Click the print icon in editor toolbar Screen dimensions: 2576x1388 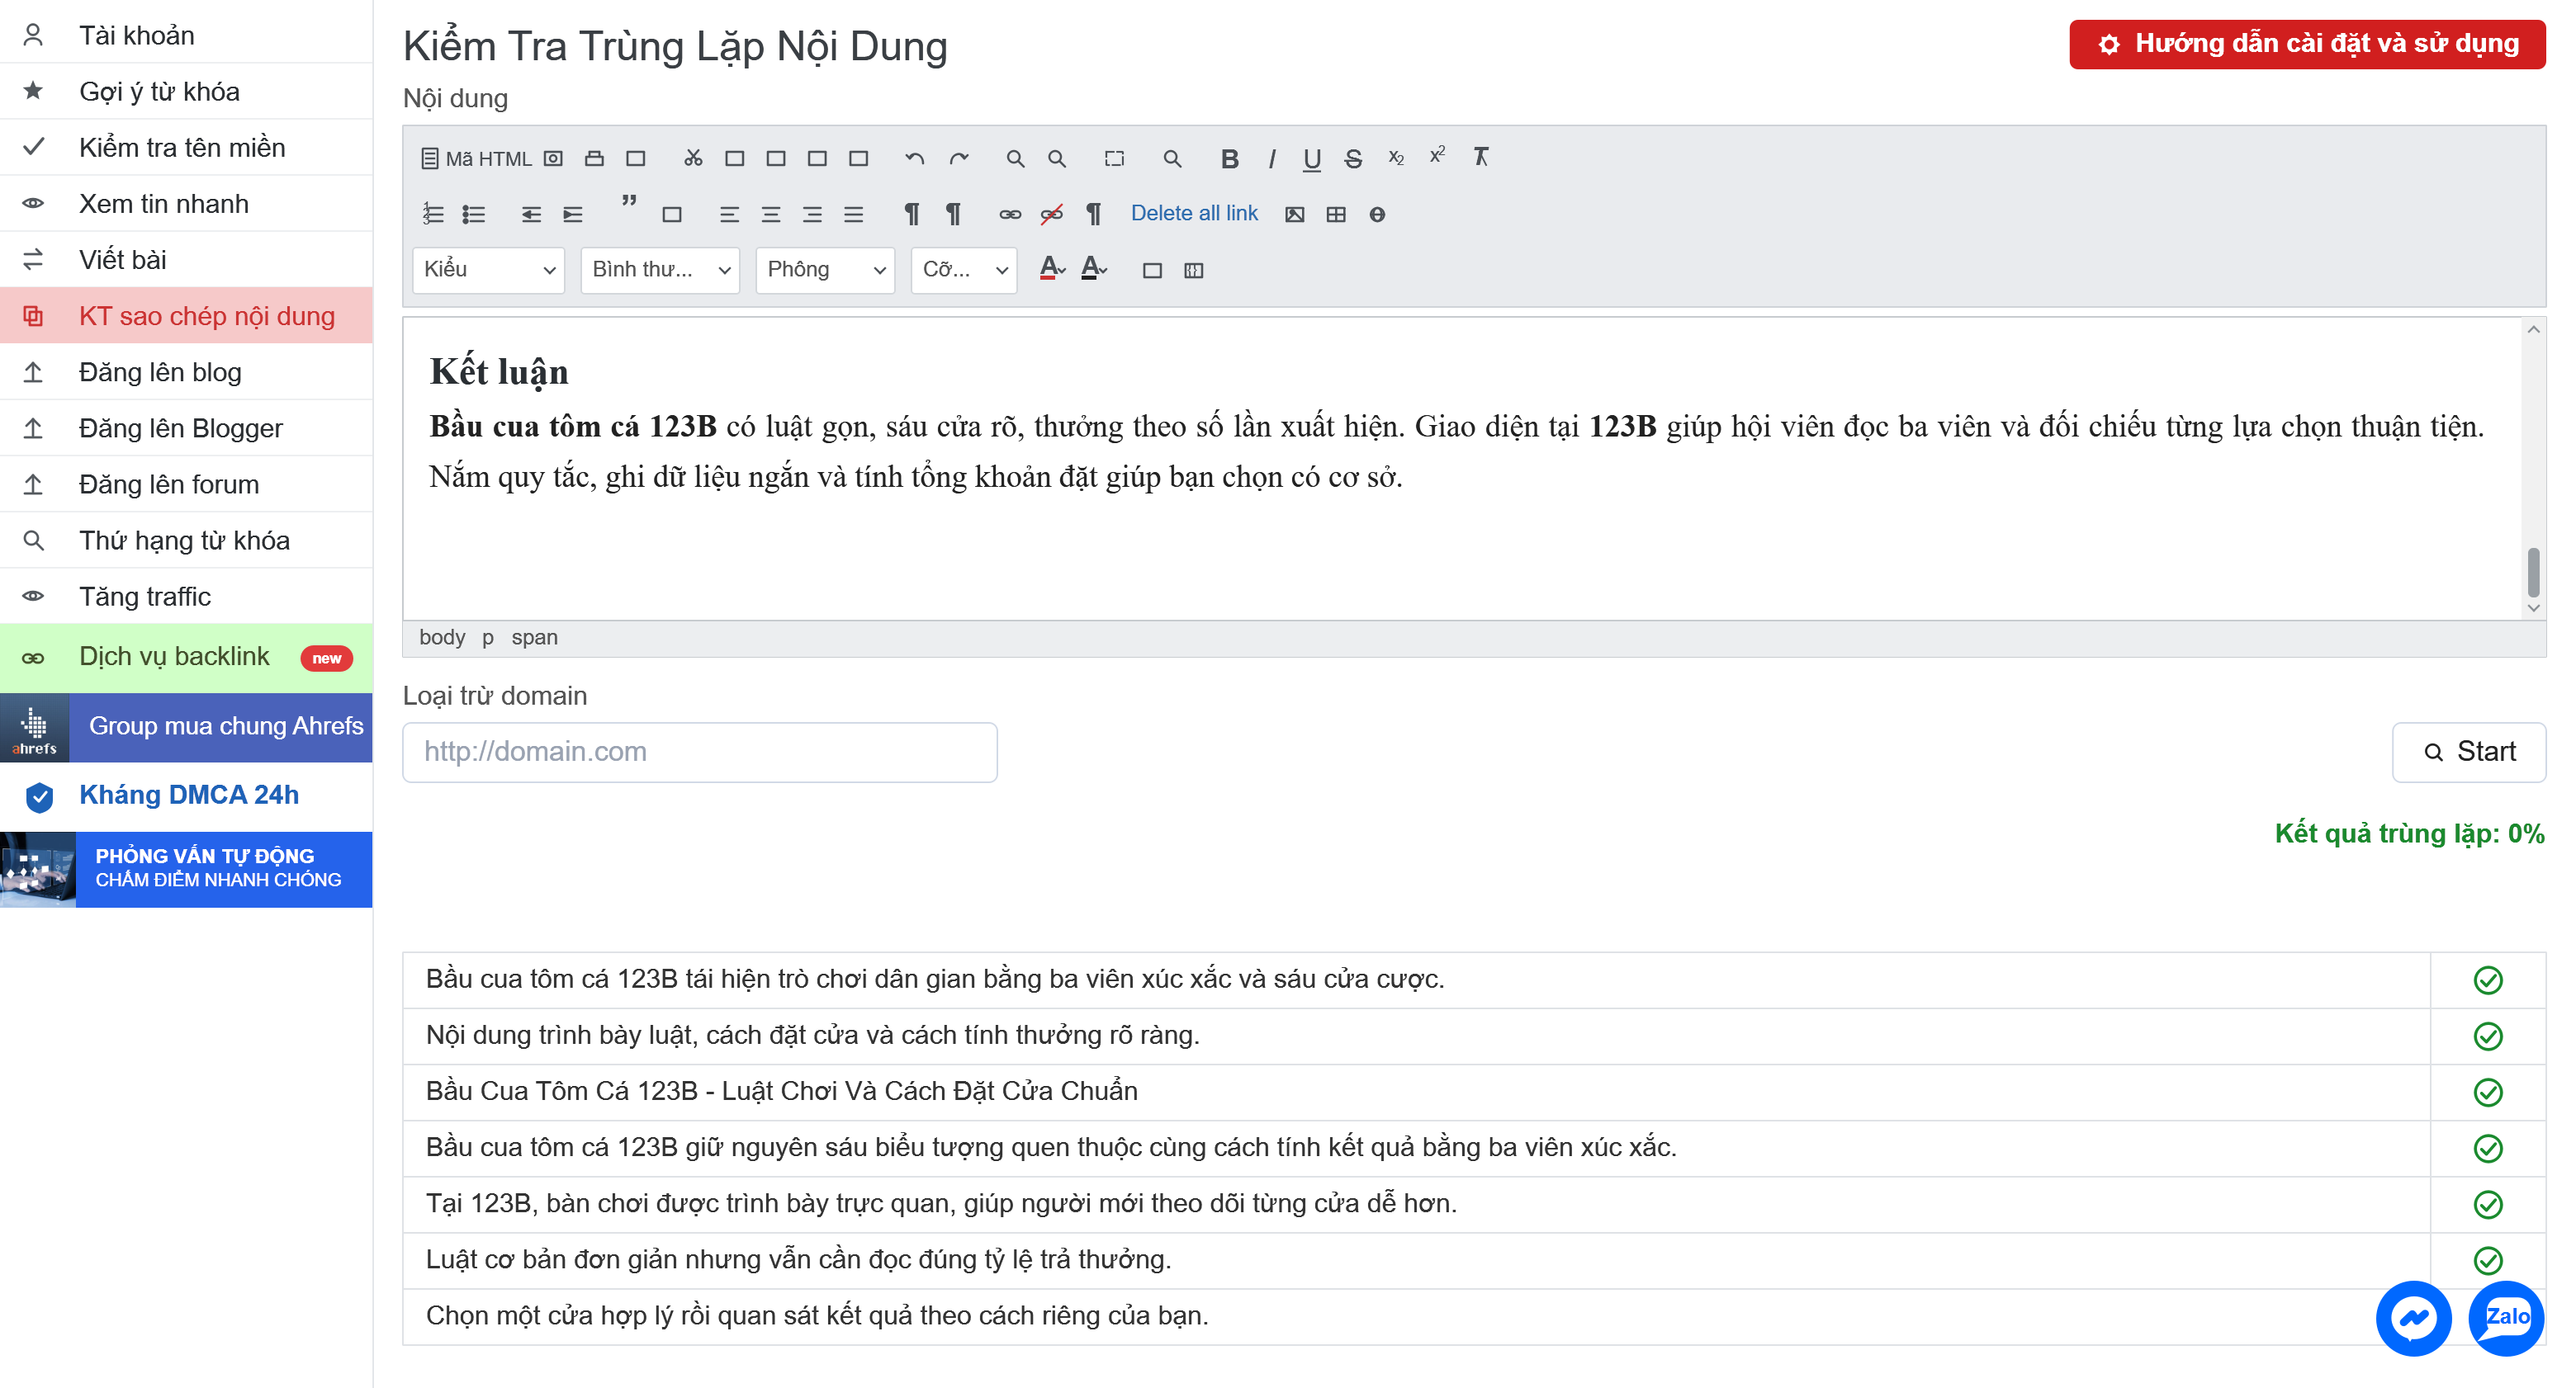594,159
